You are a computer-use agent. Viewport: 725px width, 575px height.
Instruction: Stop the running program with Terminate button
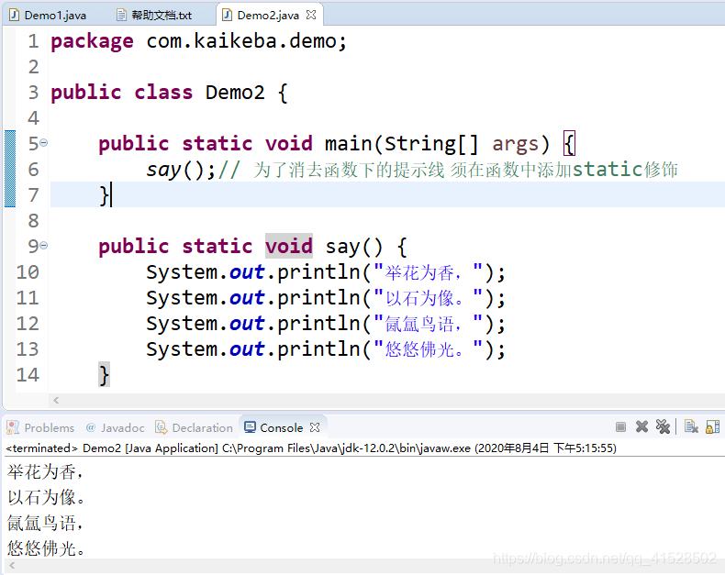(x=620, y=427)
